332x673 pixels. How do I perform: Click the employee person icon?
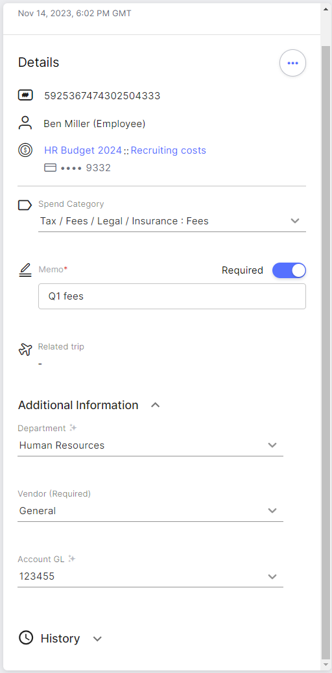[x=25, y=123]
